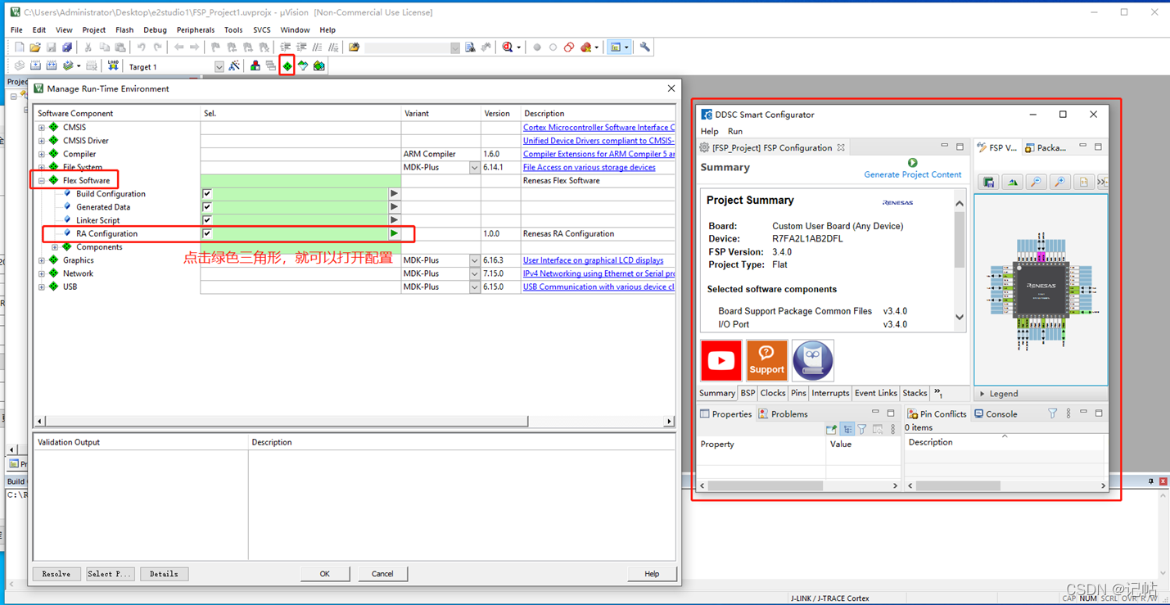
Task: Click the Details button
Action: (x=164, y=574)
